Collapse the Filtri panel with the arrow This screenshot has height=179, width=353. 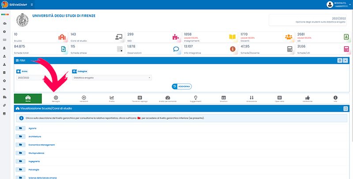click(345, 60)
